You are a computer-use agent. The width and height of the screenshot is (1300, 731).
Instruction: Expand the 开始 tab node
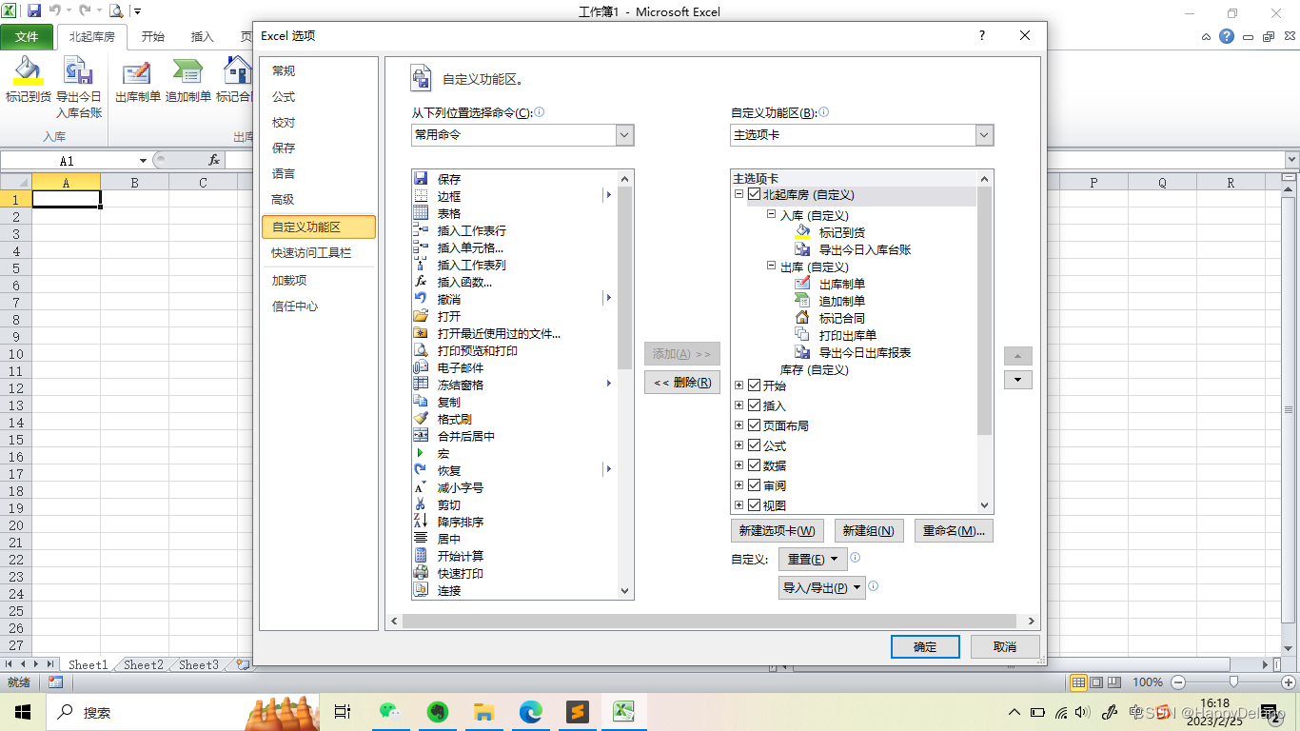[739, 385]
